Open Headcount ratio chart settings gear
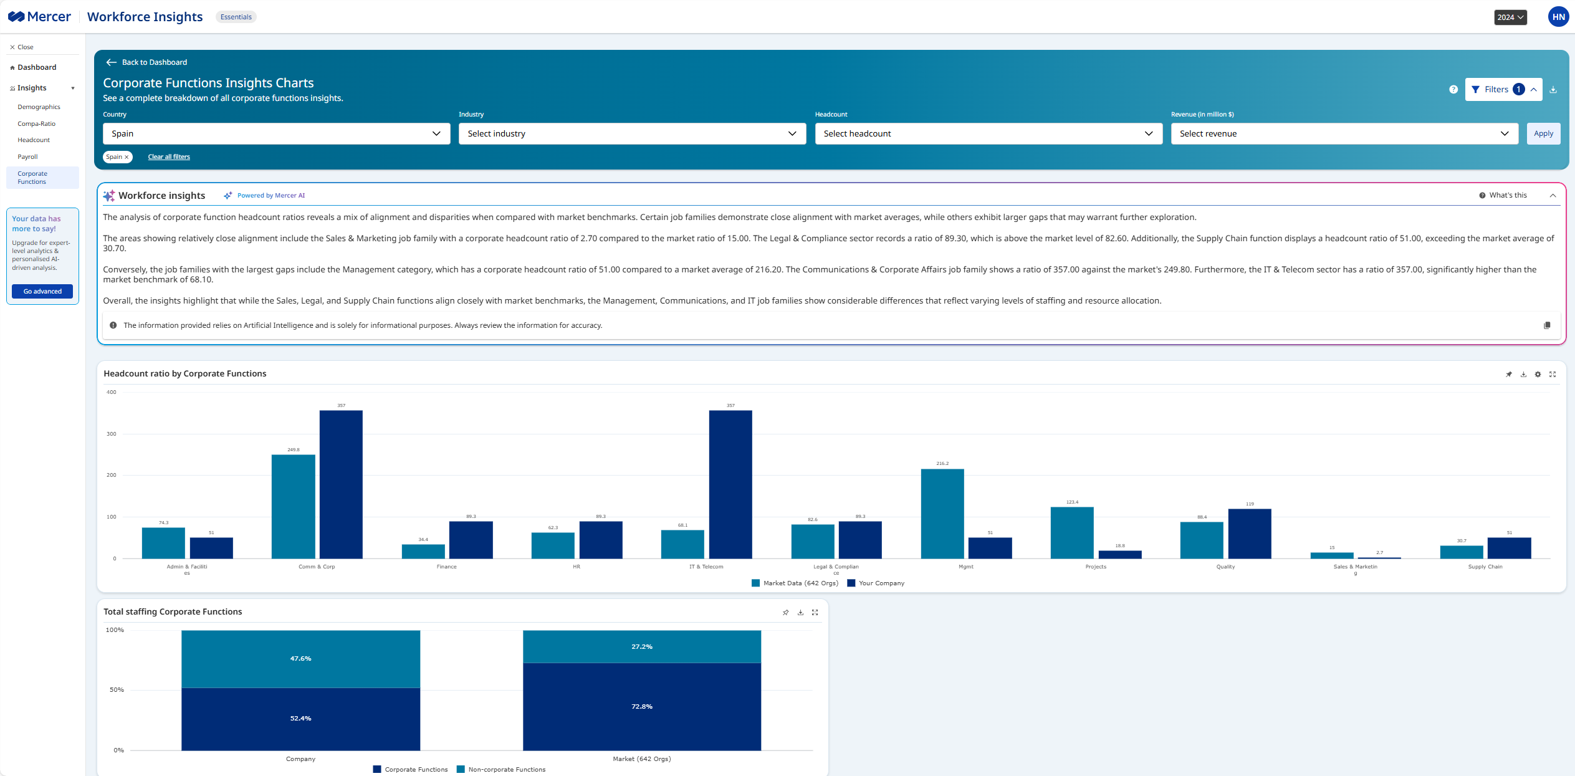This screenshot has height=776, width=1575. (1538, 375)
